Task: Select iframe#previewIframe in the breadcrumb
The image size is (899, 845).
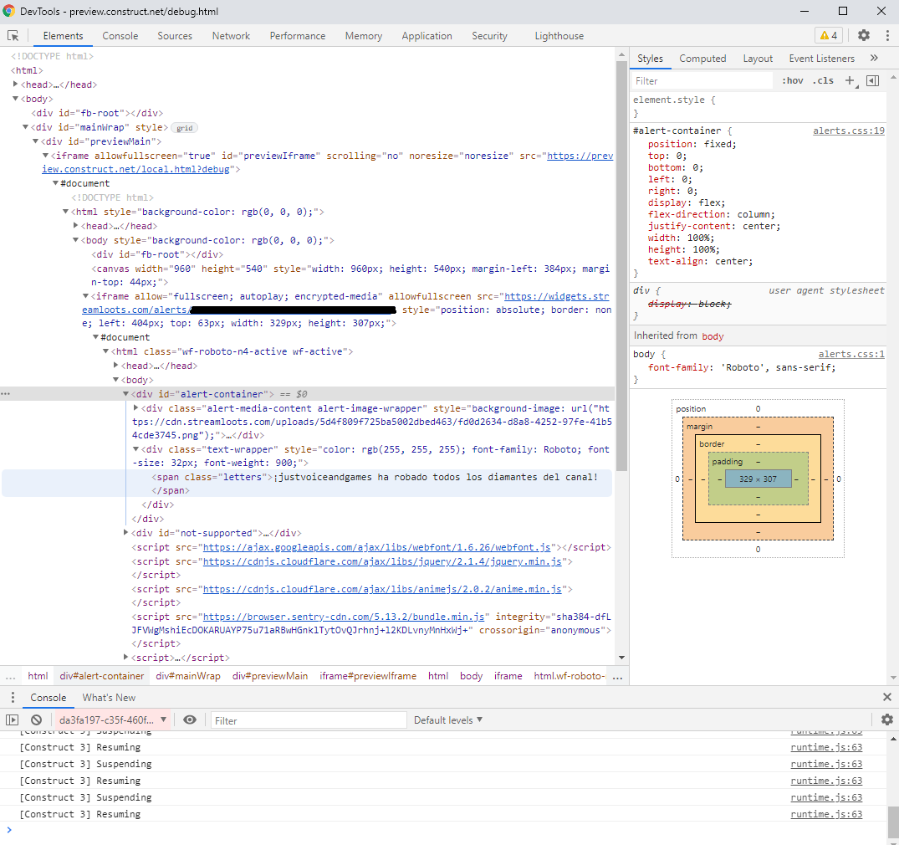Action: coord(368,676)
